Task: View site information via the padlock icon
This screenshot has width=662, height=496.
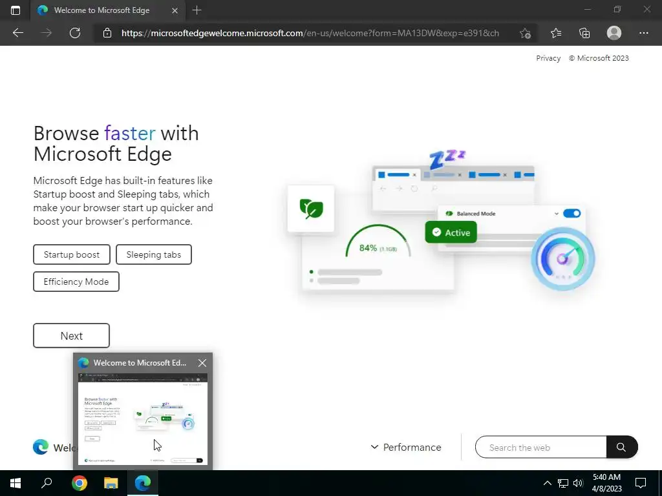Action: pos(107,33)
